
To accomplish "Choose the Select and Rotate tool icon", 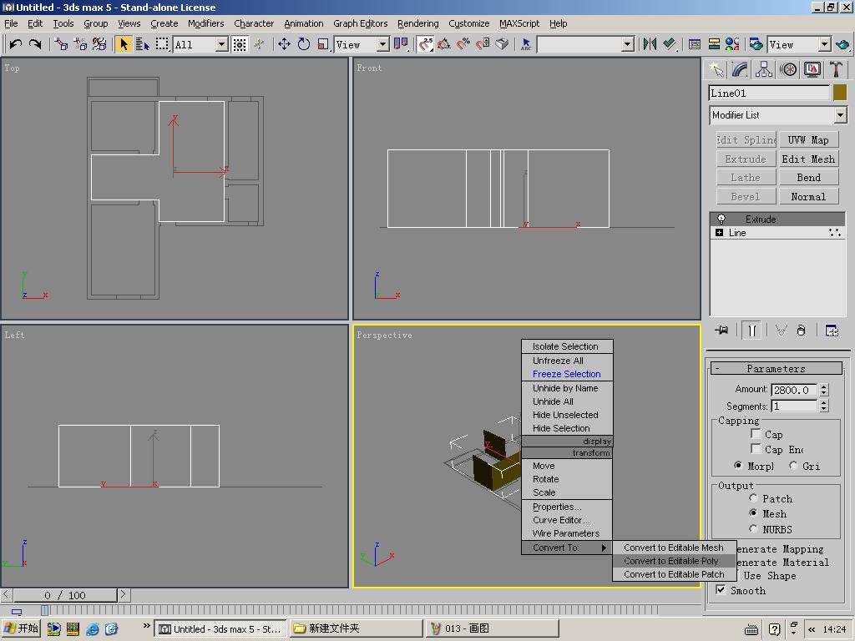I will [x=304, y=44].
